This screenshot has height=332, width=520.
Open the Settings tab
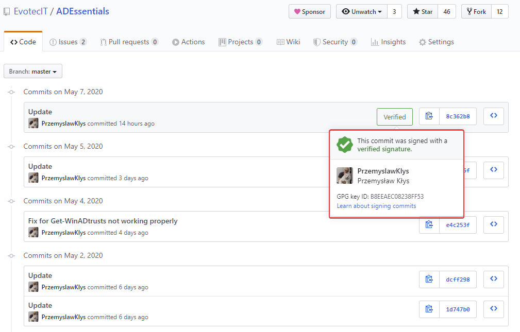click(x=436, y=42)
